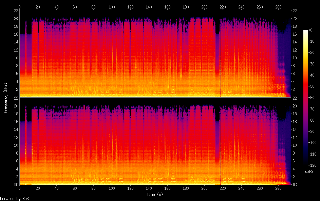Click the 140 tick on the bottom time axis
The image size is (320, 201).
pyautogui.click(x=149, y=188)
